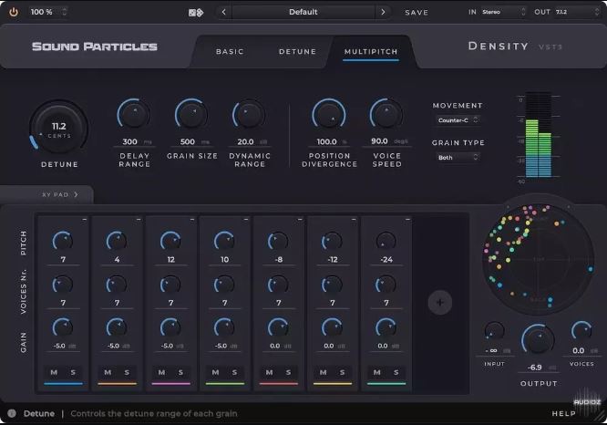This screenshot has height=425, width=607.
Task: Remove the pitch 12 voice column
Action: click(192, 220)
